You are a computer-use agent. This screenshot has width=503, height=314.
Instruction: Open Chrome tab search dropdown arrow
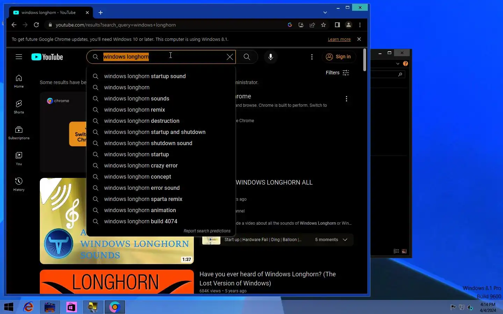coord(325,13)
